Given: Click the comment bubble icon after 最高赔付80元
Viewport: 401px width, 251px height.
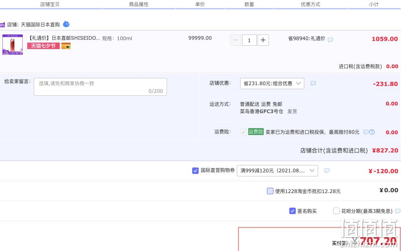Looking at the screenshot, I should pos(366,132).
